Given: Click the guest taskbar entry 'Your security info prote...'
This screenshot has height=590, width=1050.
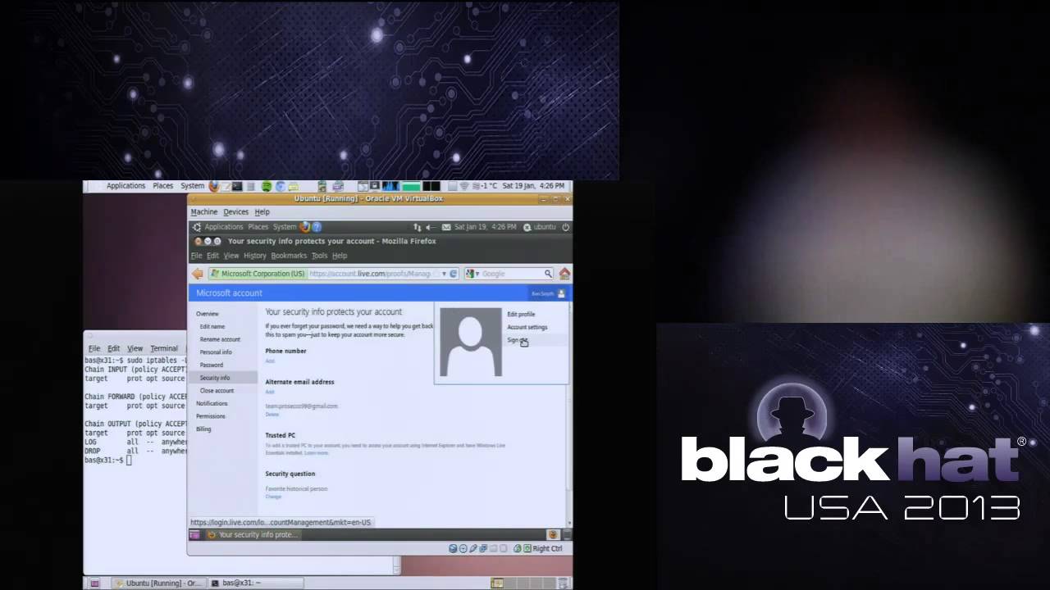Looking at the screenshot, I should coord(252,535).
